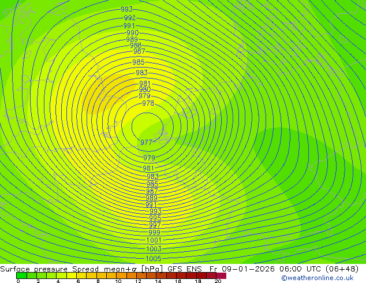Viewport: 366px width, 283px height.
Task: Click the 995 isobar label
Action: coord(155,218)
